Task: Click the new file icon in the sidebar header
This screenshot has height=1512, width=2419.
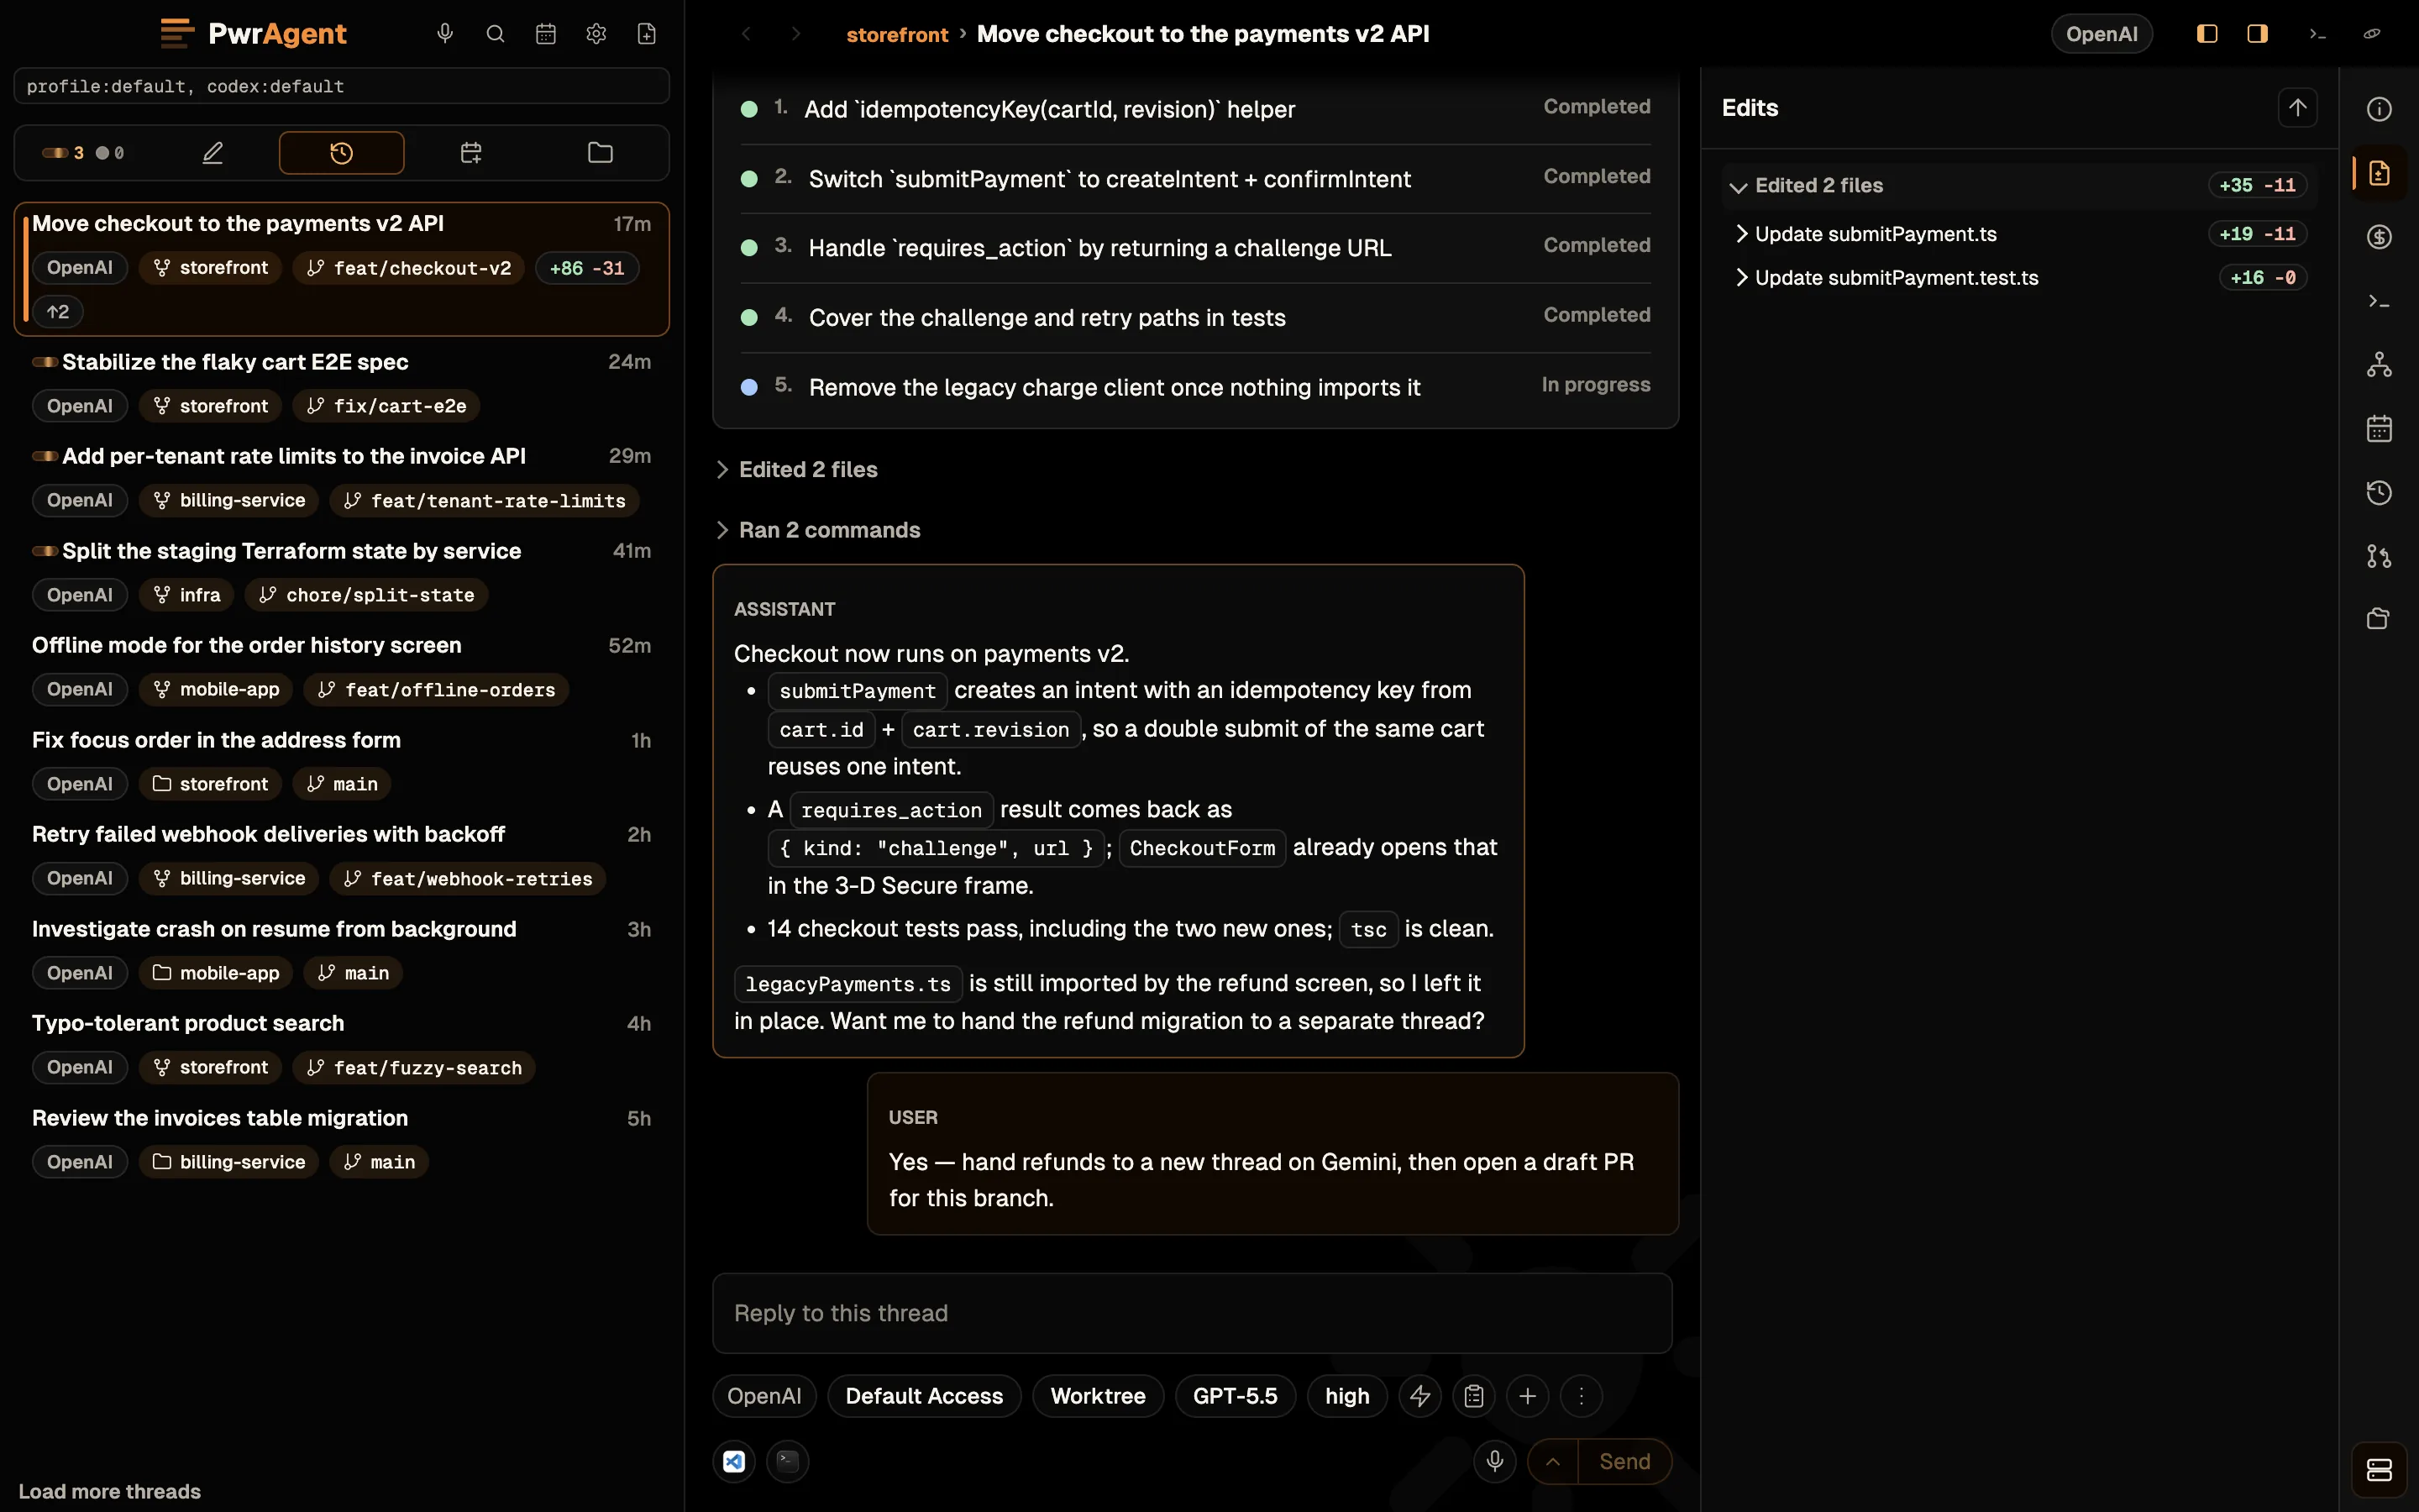Action: pyautogui.click(x=647, y=34)
